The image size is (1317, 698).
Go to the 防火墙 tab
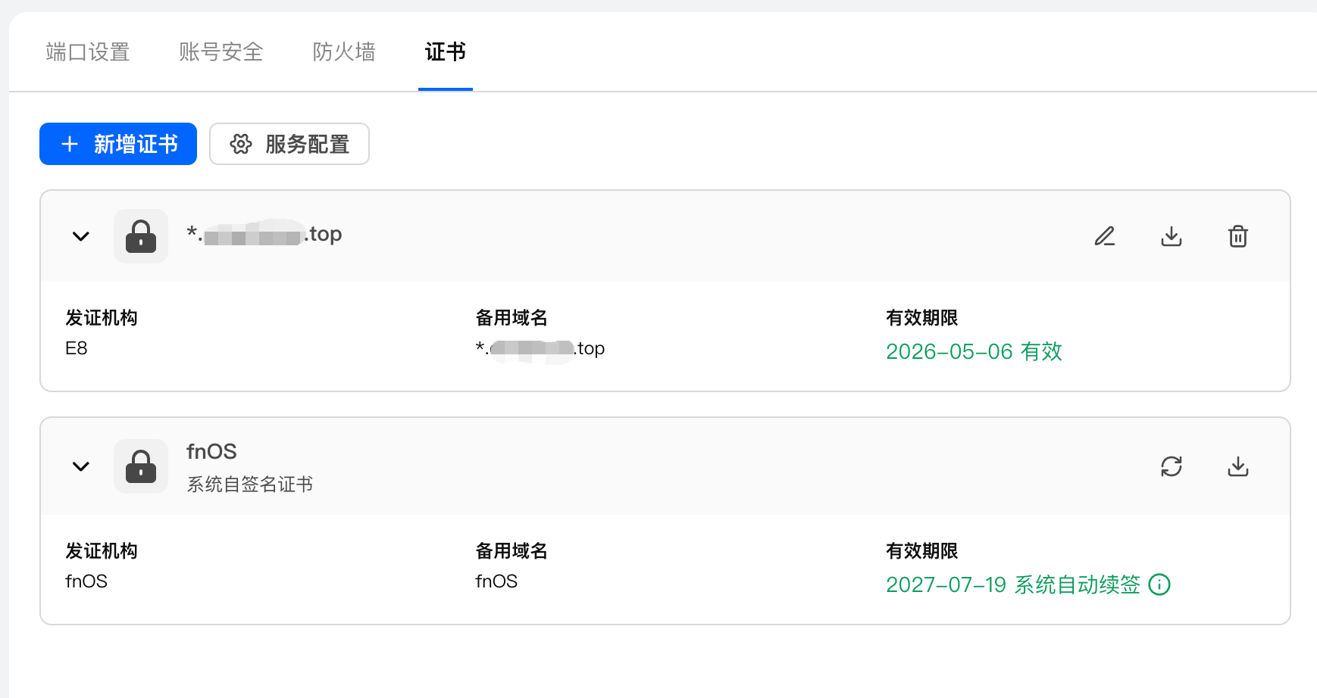tap(344, 51)
